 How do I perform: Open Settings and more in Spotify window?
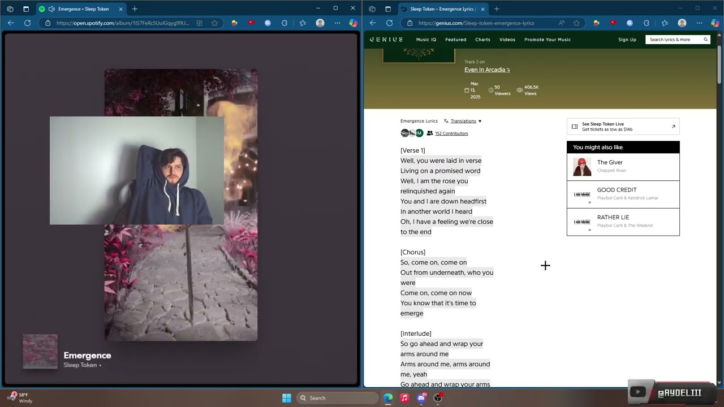click(x=338, y=23)
